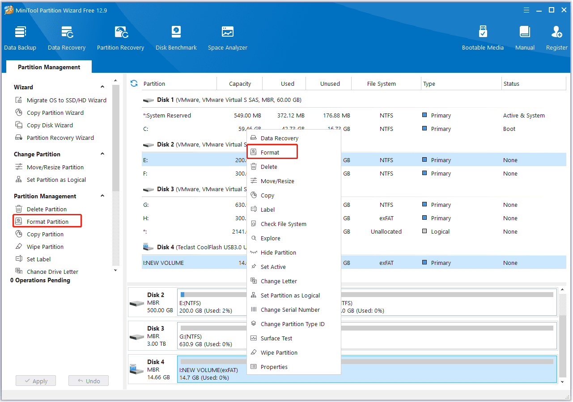Click Change Drive Letter in sidebar

(47, 272)
